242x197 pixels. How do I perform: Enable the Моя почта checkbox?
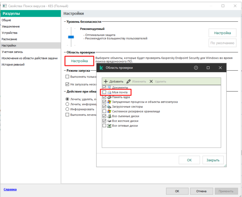pyautogui.click(x=104, y=92)
